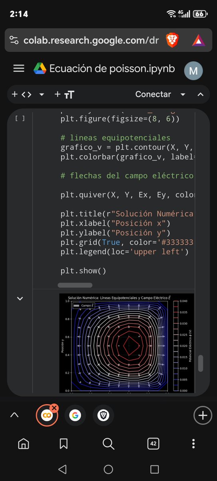This screenshot has width=217, height=481.
Task: Collapse the cell output with the chevron
Action: [20, 299]
